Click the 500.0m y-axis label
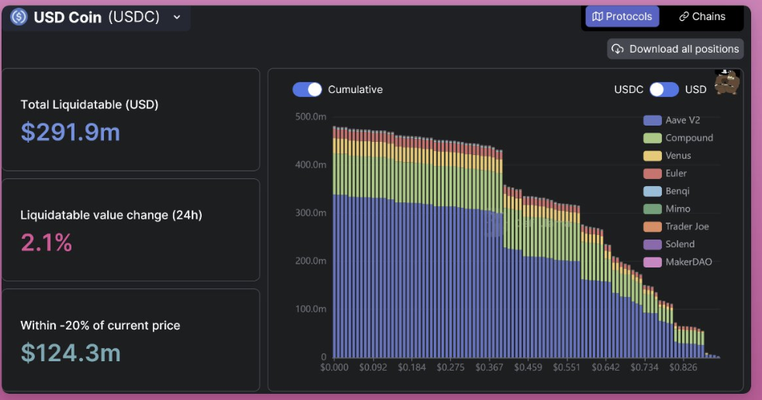This screenshot has height=400, width=762. 310,117
